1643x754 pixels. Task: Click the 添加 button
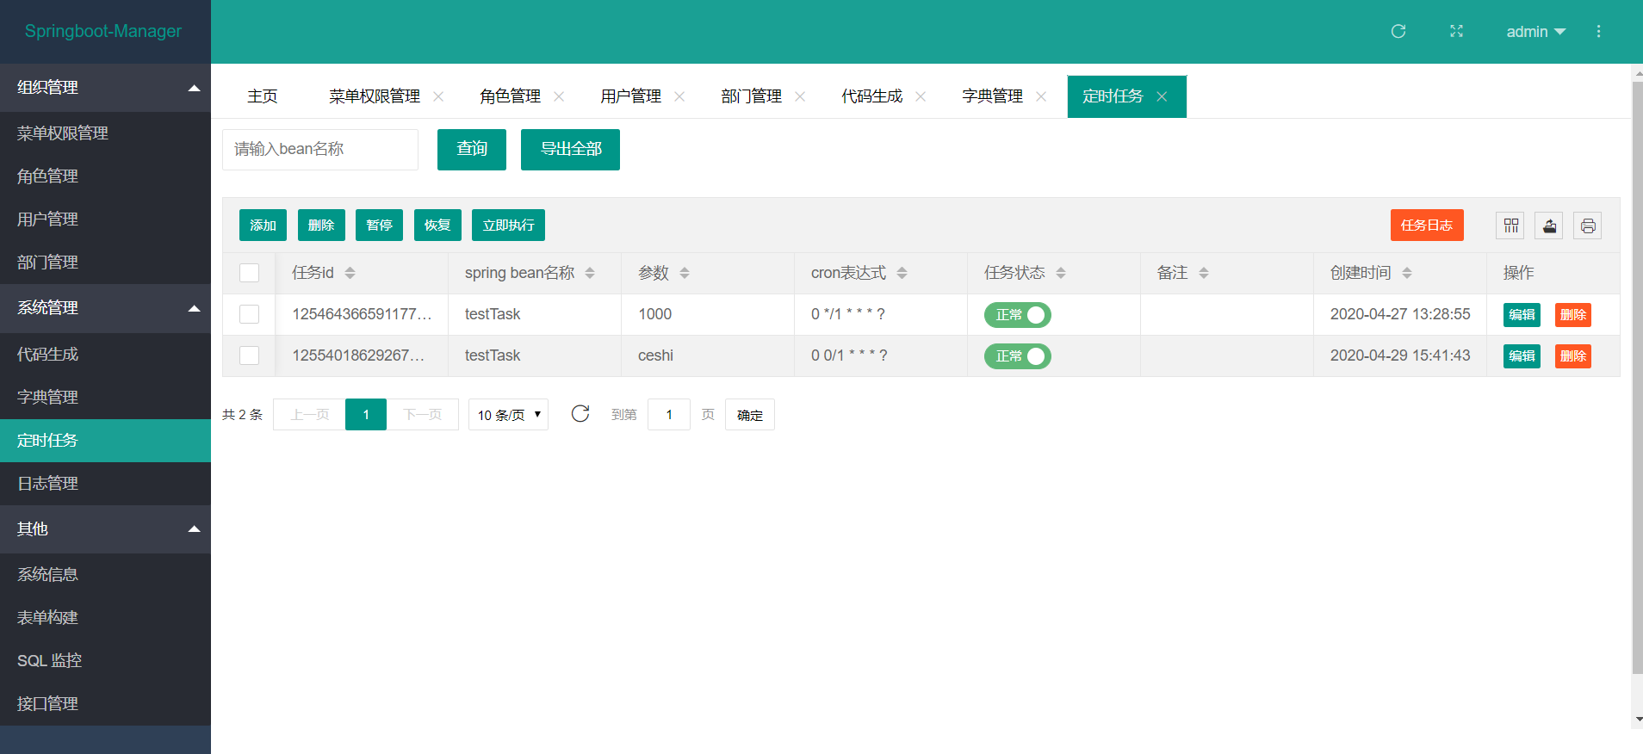tap(263, 226)
